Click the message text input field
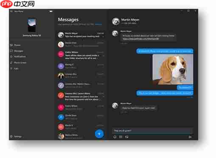 [x=152, y=131]
